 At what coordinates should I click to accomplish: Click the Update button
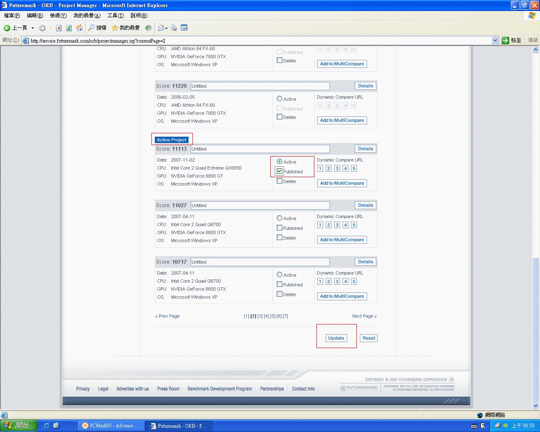click(336, 338)
